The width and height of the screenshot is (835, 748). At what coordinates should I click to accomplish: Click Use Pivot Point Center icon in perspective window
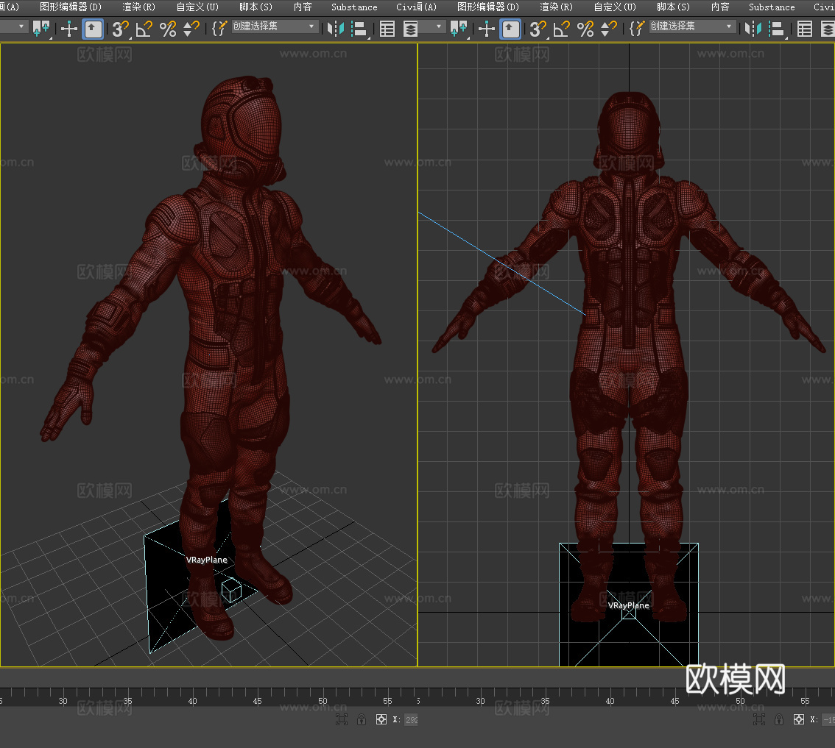point(41,28)
